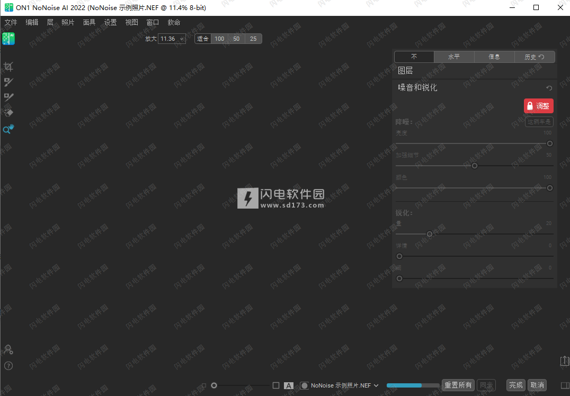This screenshot has height=396, width=570.
Task: Click the 放大 zoom label
Action: tap(151, 39)
